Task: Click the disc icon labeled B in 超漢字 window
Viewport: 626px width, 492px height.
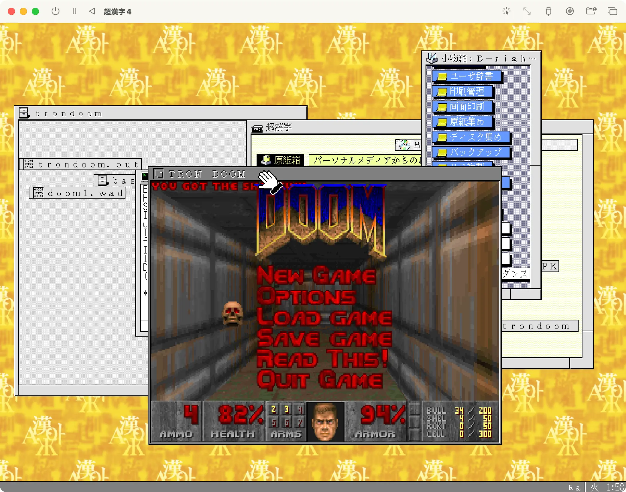Action: tap(405, 145)
